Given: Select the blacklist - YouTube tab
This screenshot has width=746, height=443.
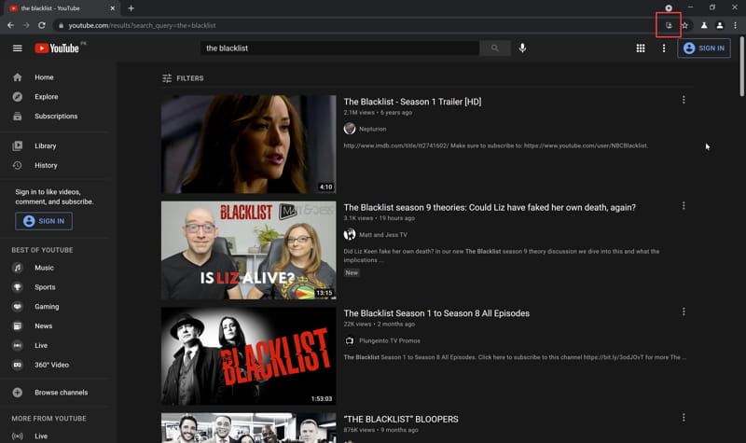Looking at the screenshot, I should [x=62, y=8].
